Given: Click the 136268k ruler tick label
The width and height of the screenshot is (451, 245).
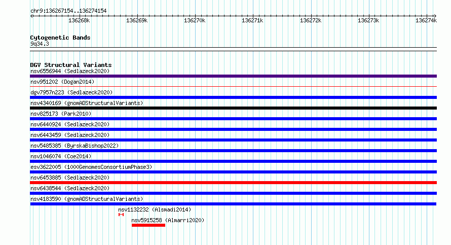Looking at the screenshot, I should click(79, 21).
